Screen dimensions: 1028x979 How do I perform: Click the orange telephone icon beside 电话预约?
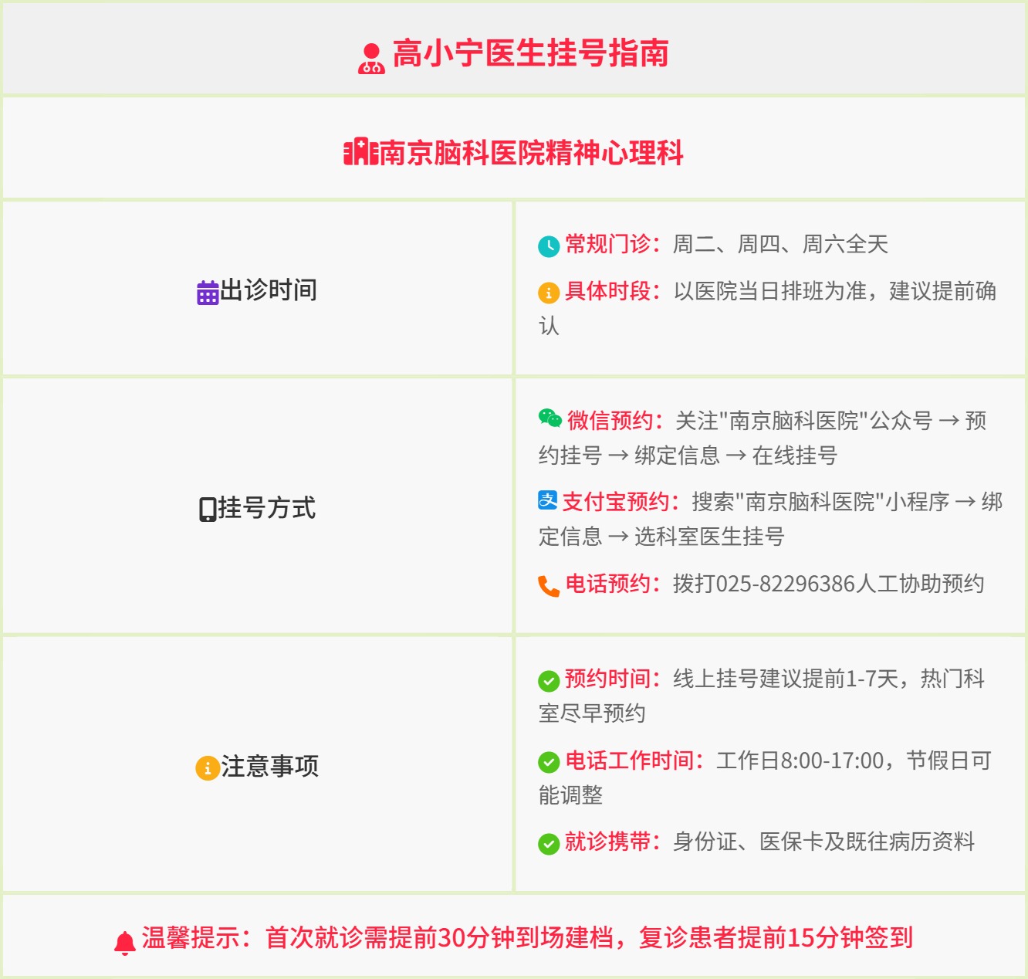[549, 586]
